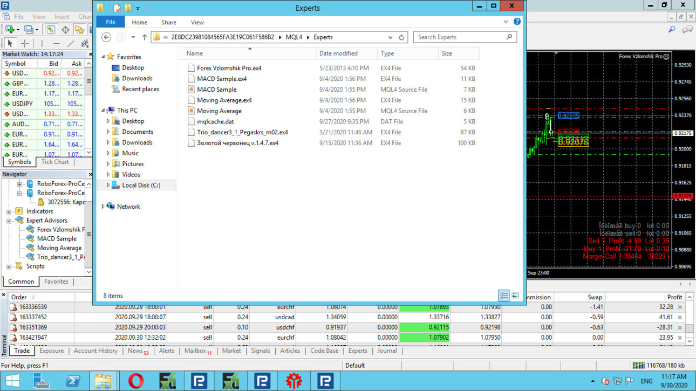The image size is (696, 391).
Task: Expand the Network node in Explorer sidebar
Action: [x=103, y=207]
